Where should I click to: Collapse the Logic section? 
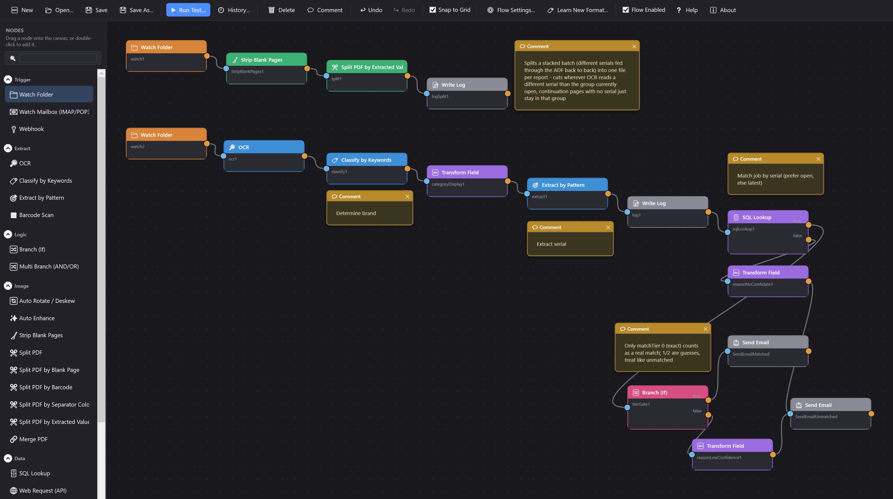8,234
